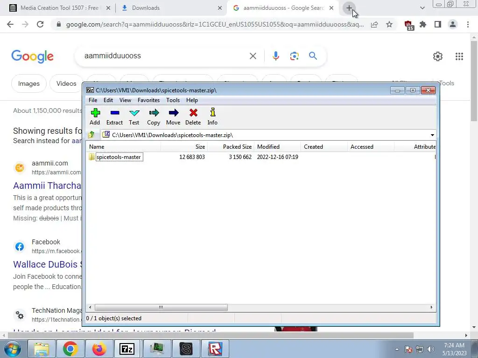
Task: Filter results by Images
Action: pos(28,83)
